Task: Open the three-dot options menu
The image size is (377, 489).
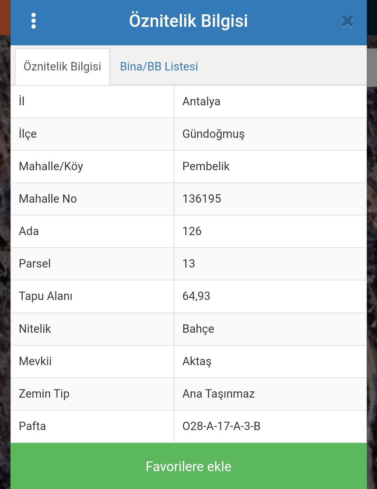Action: click(34, 21)
